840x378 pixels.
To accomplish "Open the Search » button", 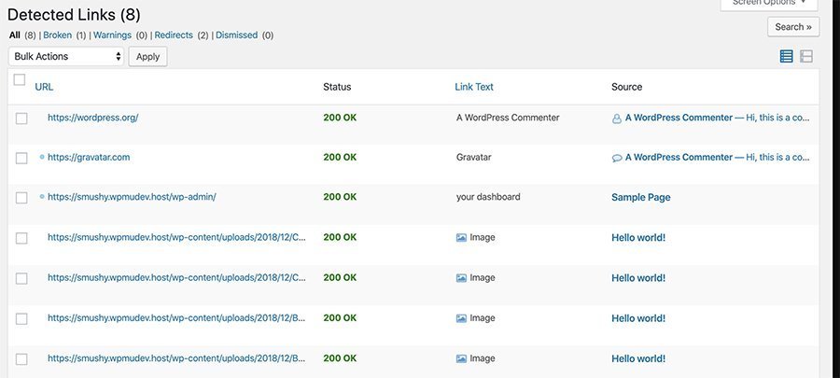I will pos(792,27).
